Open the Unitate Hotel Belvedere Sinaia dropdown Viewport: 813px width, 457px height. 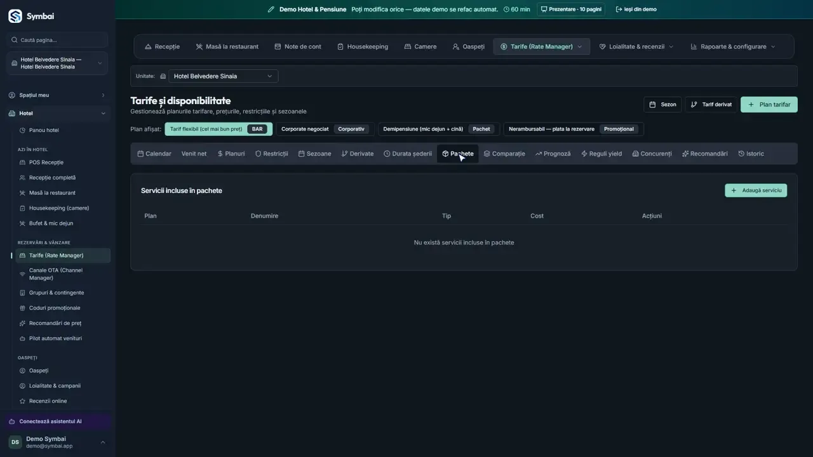(x=223, y=76)
